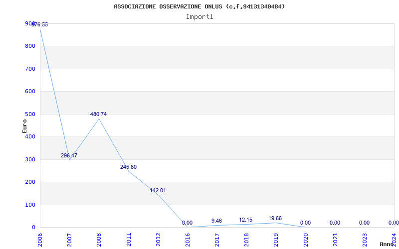Click x-axis year 2021
The height and width of the screenshot is (249, 399).
point(335,240)
